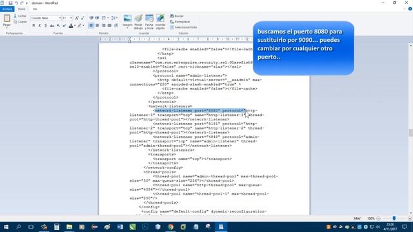Open taskbar search magnifier
The image size is (413, 232).
[x=19, y=227]
